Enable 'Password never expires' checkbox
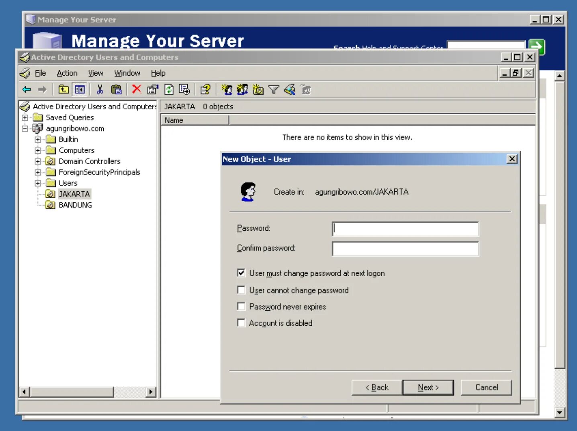 [241, 306]
